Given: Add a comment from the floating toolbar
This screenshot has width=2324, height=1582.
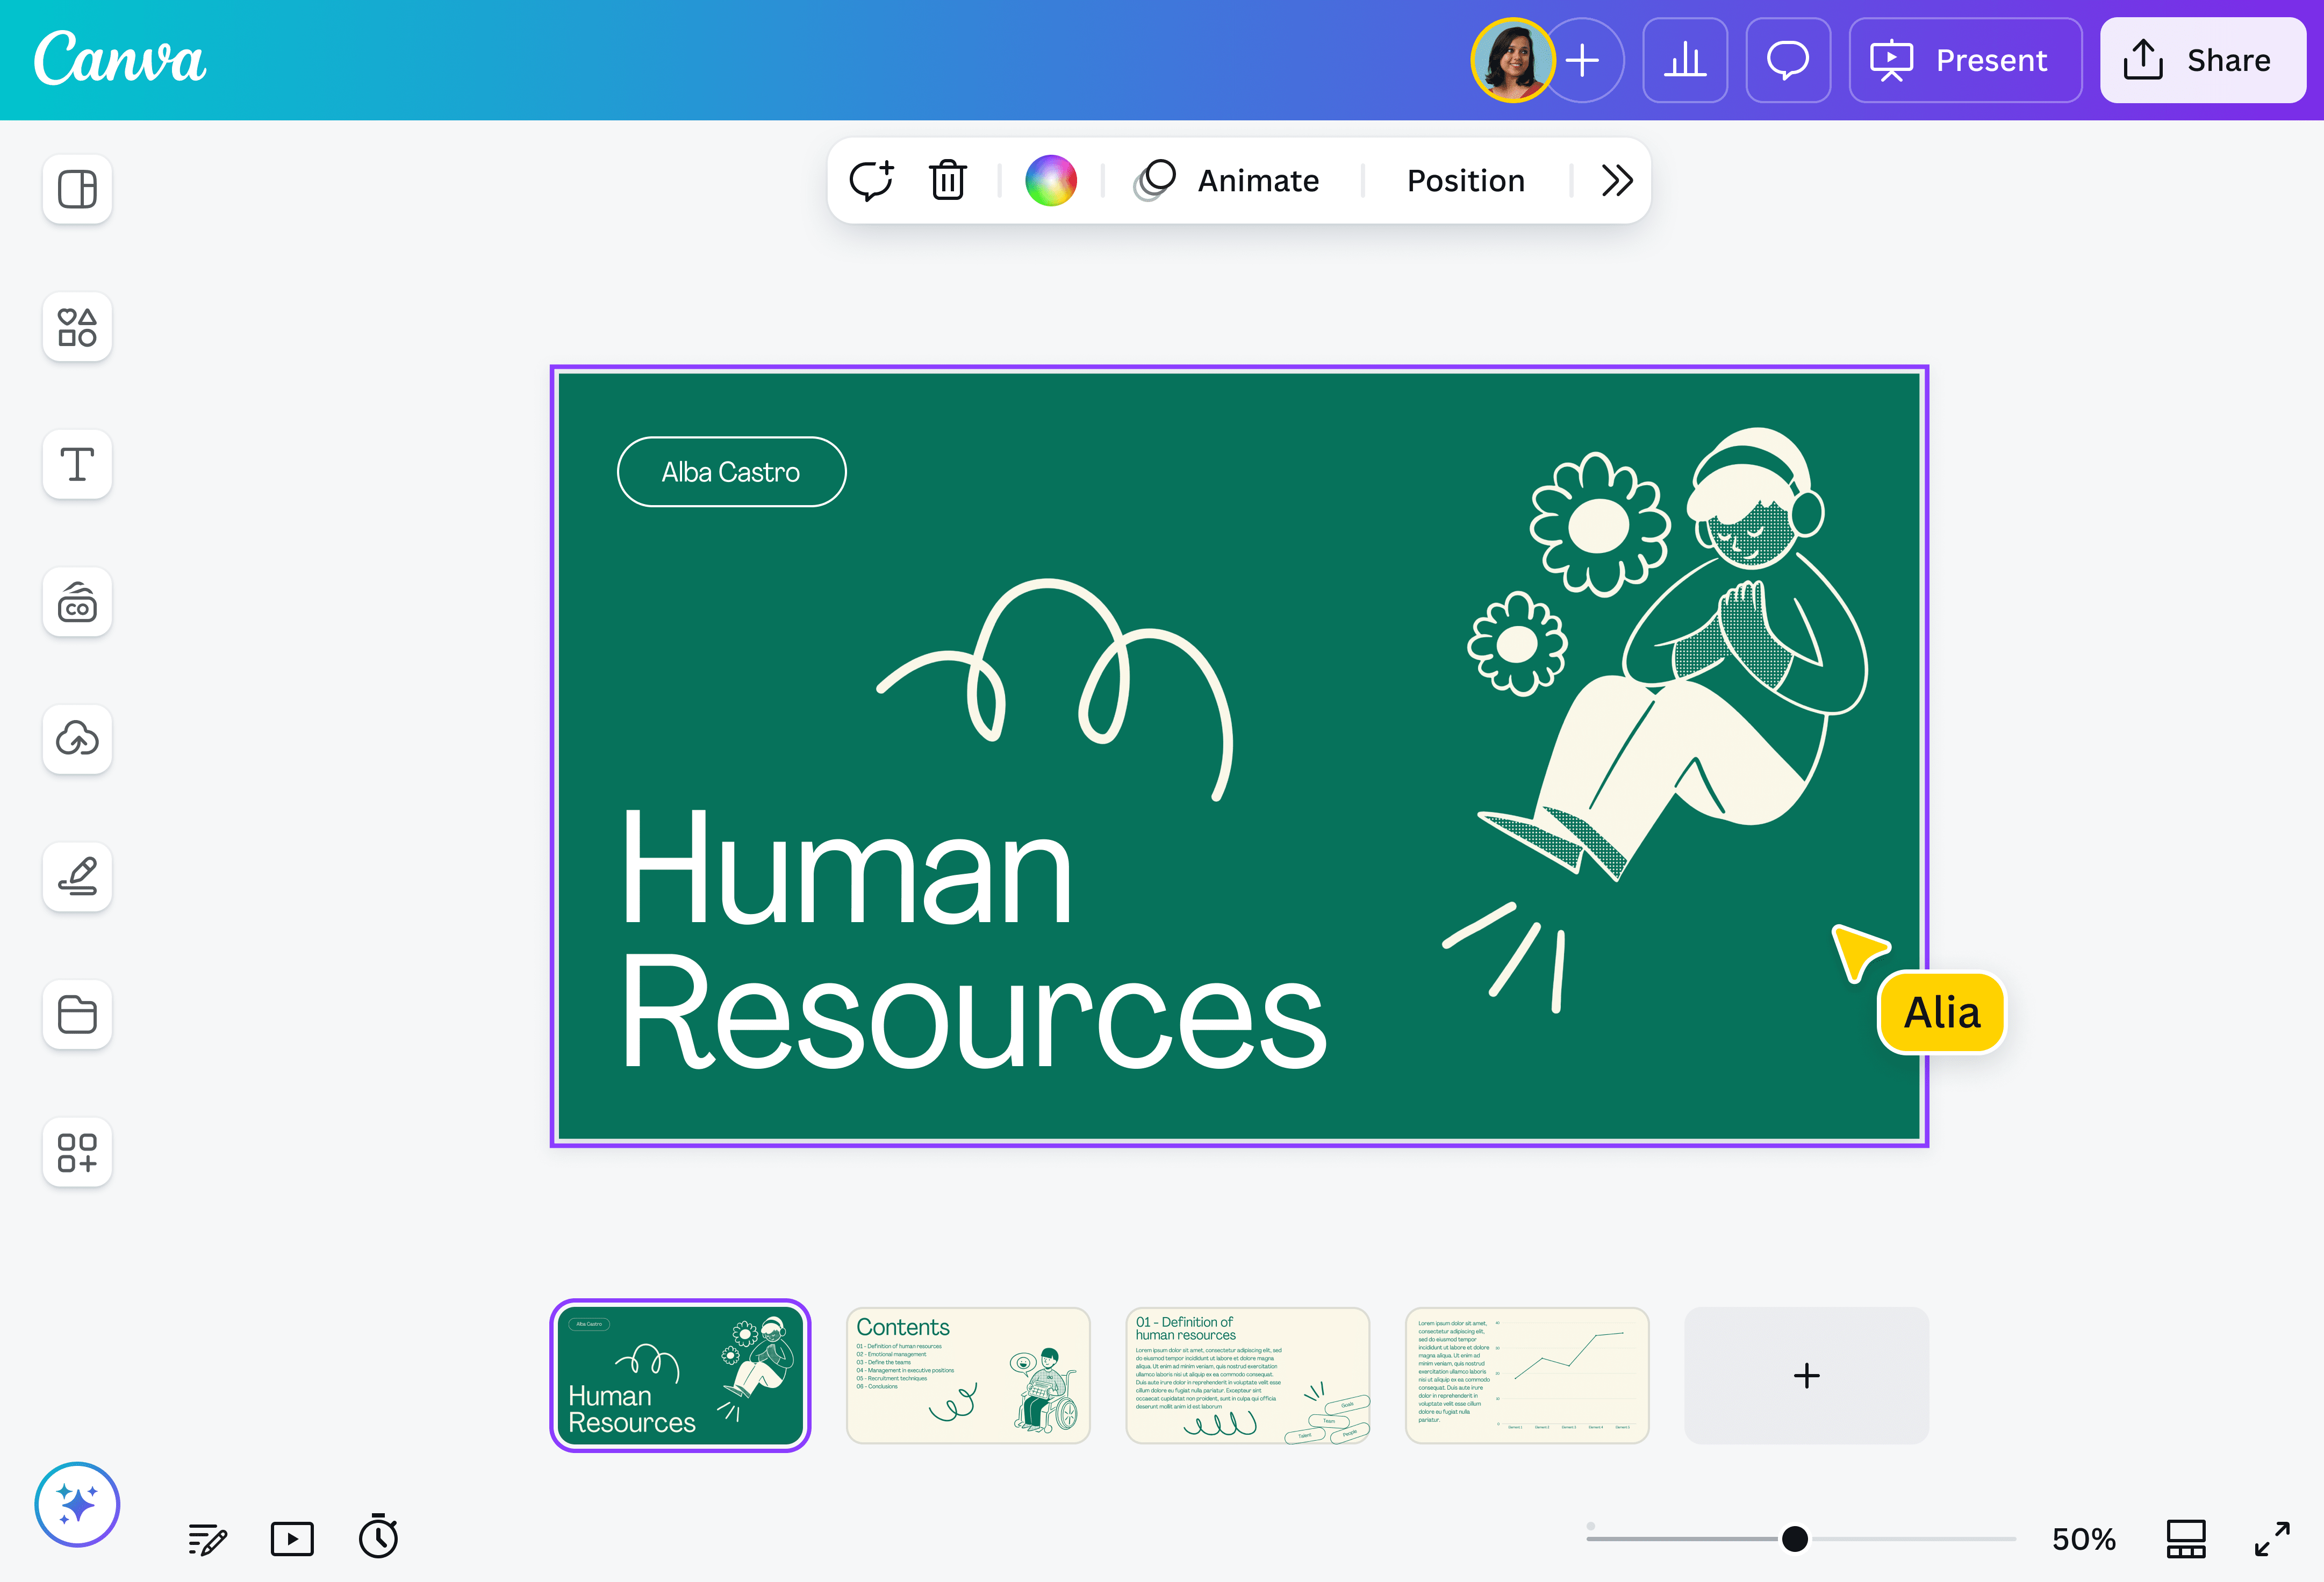Looking at the screenshot, I should pos(872,180).
